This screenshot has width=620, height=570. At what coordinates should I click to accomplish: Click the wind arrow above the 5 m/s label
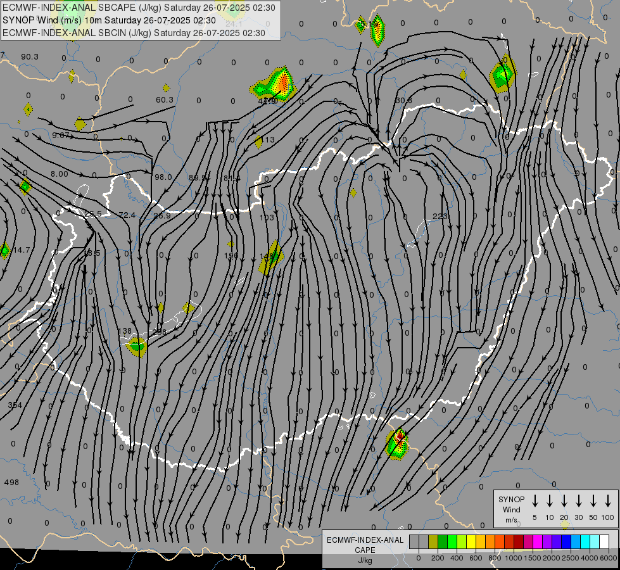(x=535, y=501)
